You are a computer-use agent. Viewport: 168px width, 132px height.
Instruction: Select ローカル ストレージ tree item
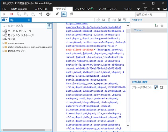pos(18,31)
